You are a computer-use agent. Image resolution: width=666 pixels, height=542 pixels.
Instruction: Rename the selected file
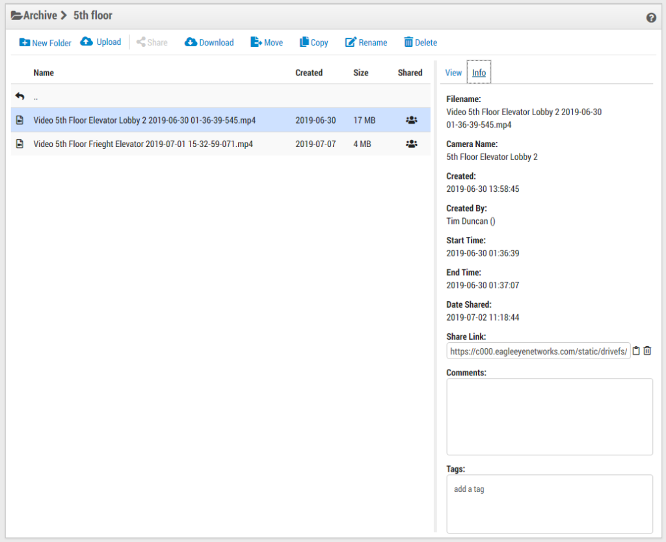(366, 42)
